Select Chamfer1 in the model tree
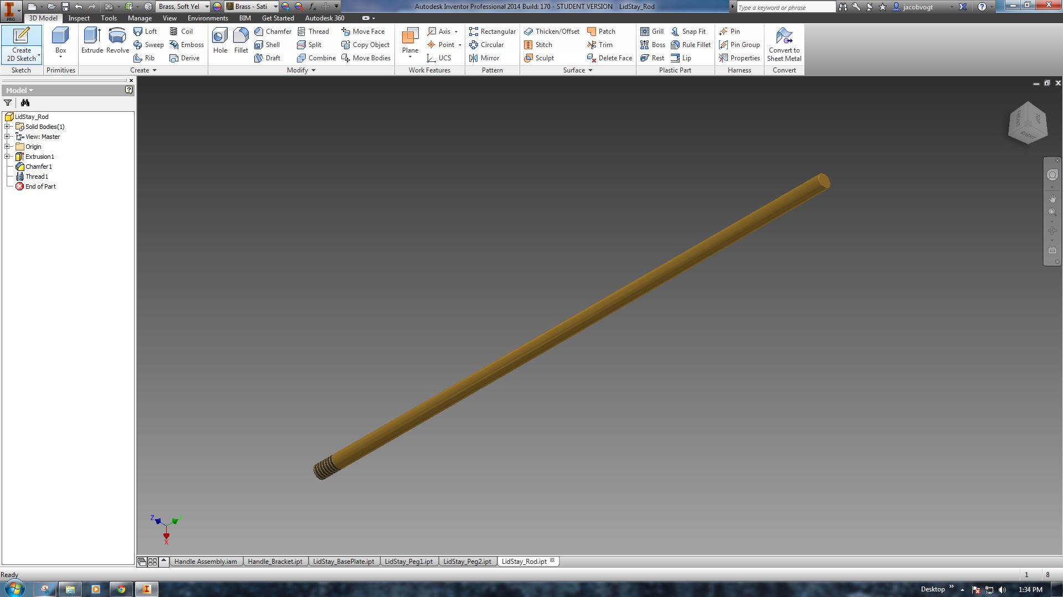The image size is (1063, 597). tap(38, 167)
